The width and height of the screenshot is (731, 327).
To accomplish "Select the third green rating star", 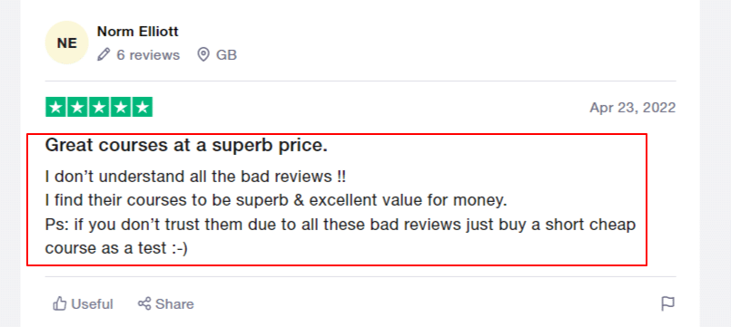I will click(99, 108).
